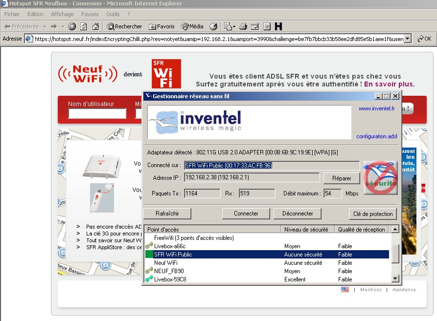Go to the home page icon
The height and width of the screenshot is (321, 437).
[95, 26]
